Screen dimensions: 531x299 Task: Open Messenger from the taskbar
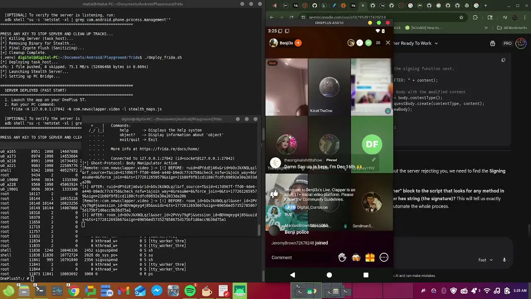tap(157, 291)
